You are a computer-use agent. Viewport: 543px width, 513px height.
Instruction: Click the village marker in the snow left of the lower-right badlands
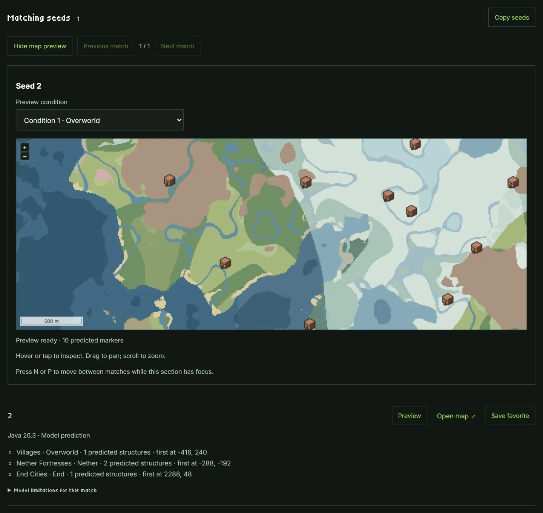click(x=448, y=299)
